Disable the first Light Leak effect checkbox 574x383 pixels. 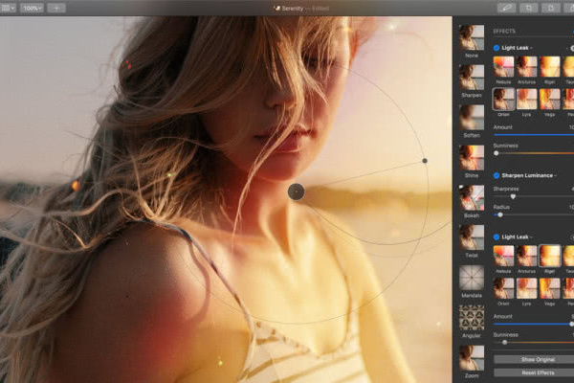pos(497,48)
